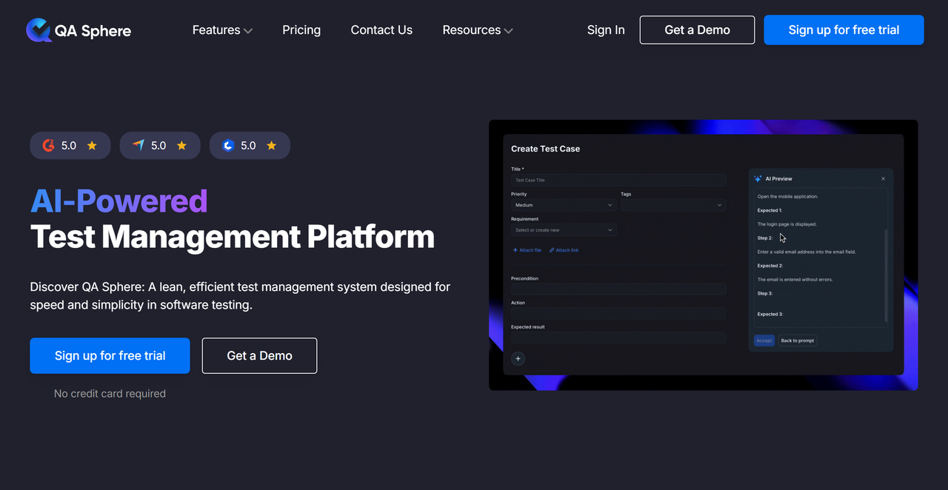Click the 5.0 score in the blue hexagon badge
Image resolution: width=948 pixels, height=490 pixels.
click(x=248, y=146)
